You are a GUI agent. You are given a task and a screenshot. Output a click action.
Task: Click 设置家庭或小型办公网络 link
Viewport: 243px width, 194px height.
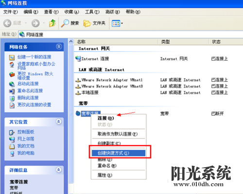click(36, 66)
